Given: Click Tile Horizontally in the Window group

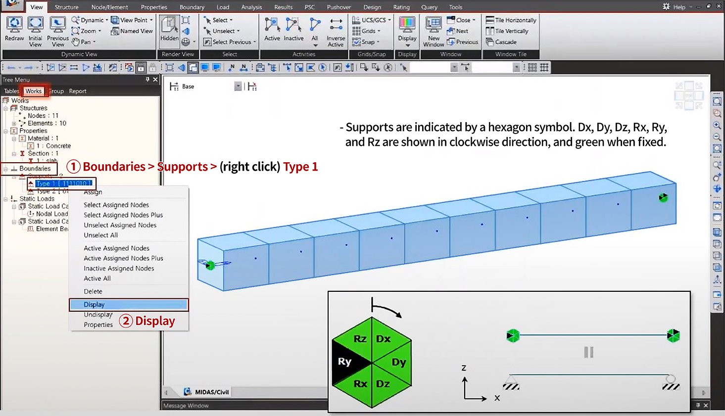Looking at the screenshot, I should [511, 20].
